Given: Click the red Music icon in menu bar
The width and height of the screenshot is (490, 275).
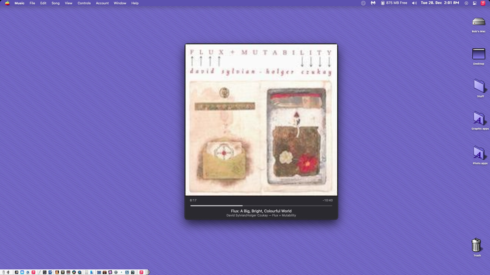Looking at the screenshot, I should [483, 3].
